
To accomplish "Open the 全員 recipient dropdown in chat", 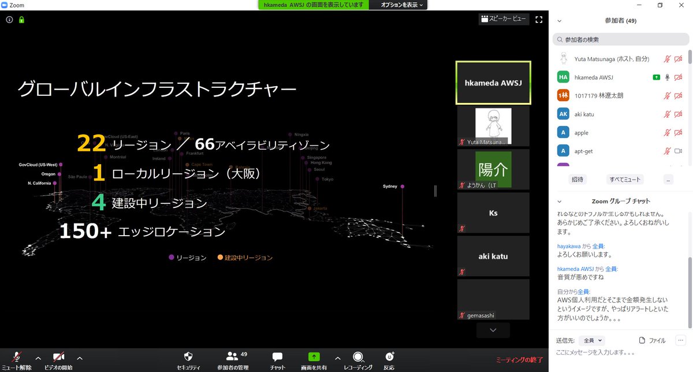I will pyautogui.click(x=591, y=340).
